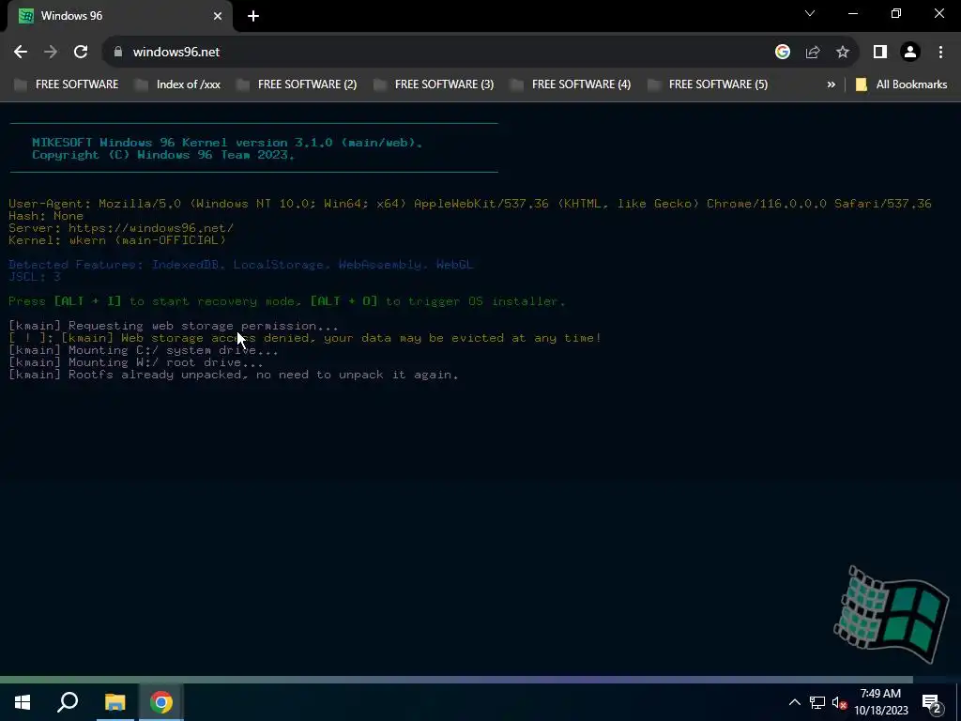This screenshot has width=961, height=721.
Task: Click the Kernel: wkern (main-OFFICIAL) line
Action: tap(117, 240)
